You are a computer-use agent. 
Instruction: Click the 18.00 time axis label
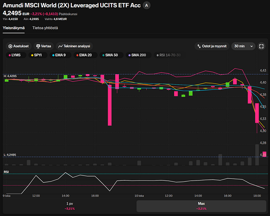pyautogui.click(x=257, y=196)
